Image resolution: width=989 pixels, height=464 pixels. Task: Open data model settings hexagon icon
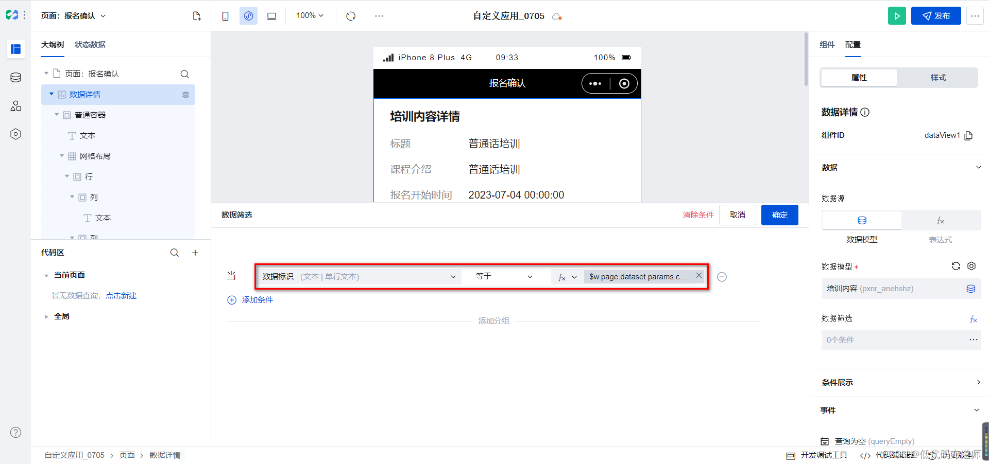pos(971,266)
